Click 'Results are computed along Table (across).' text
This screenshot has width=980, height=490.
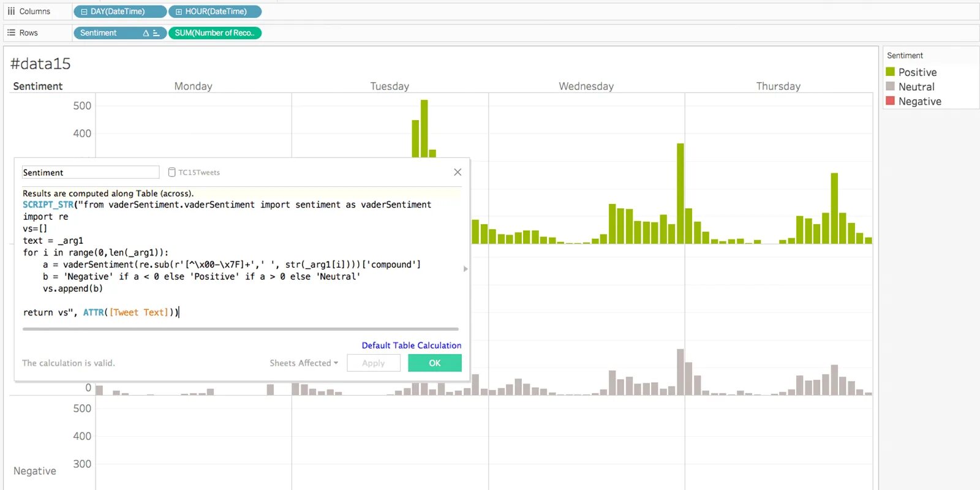click(108, 194)
